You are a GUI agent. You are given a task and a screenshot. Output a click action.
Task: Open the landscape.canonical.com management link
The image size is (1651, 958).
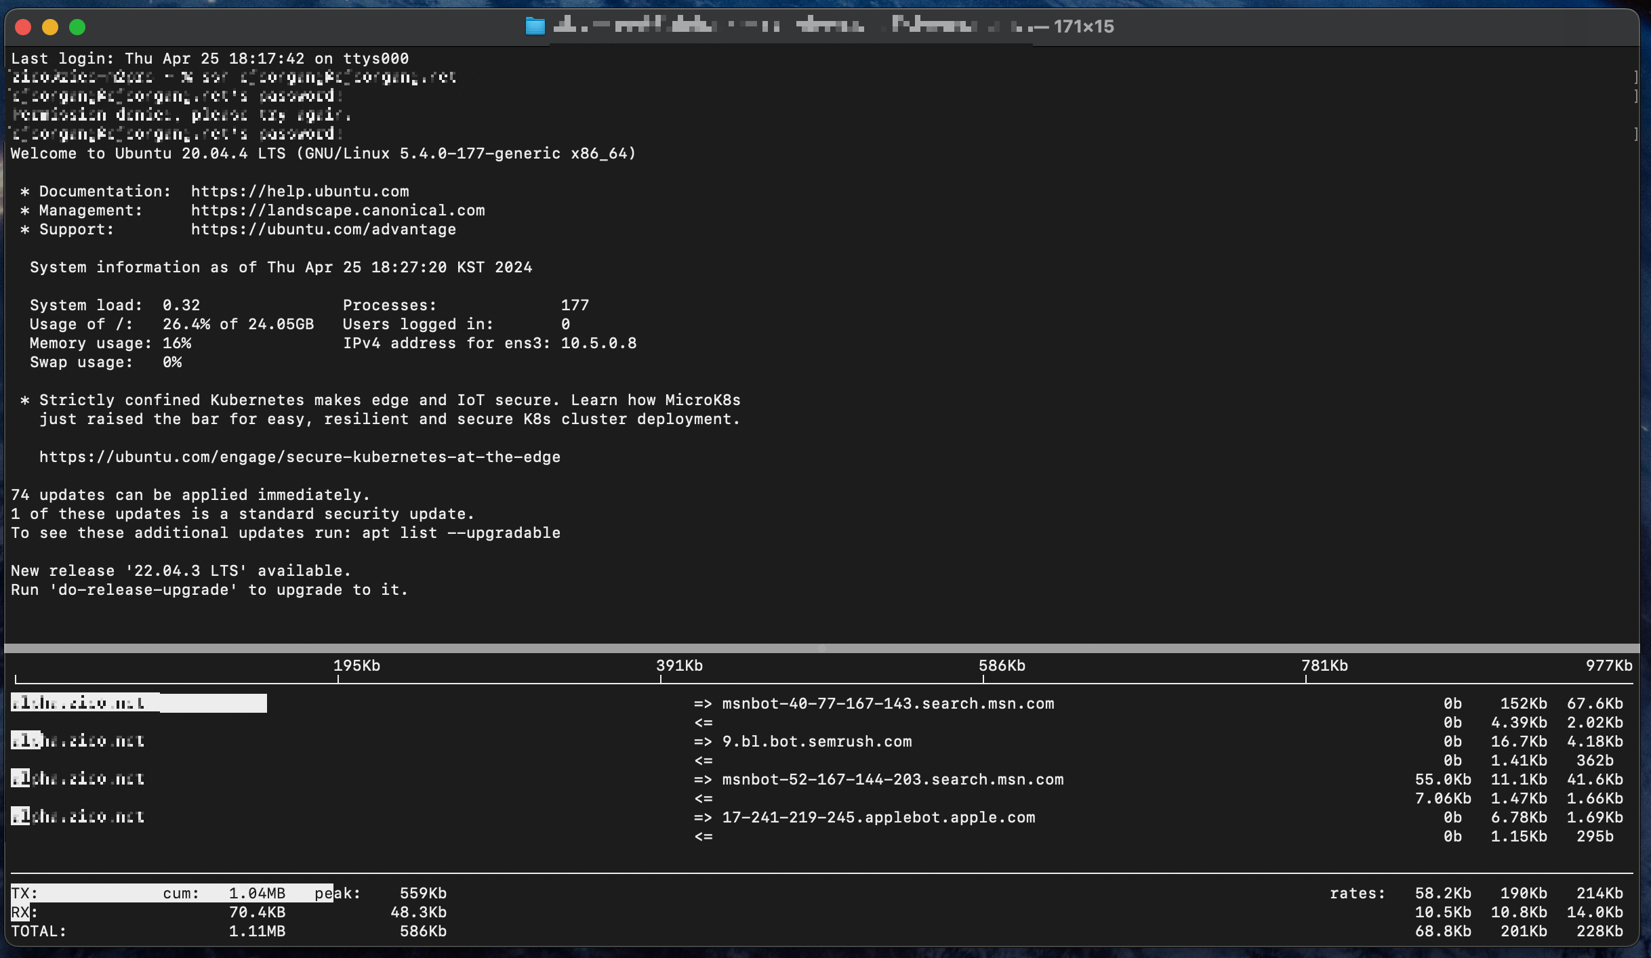point(338,211)
